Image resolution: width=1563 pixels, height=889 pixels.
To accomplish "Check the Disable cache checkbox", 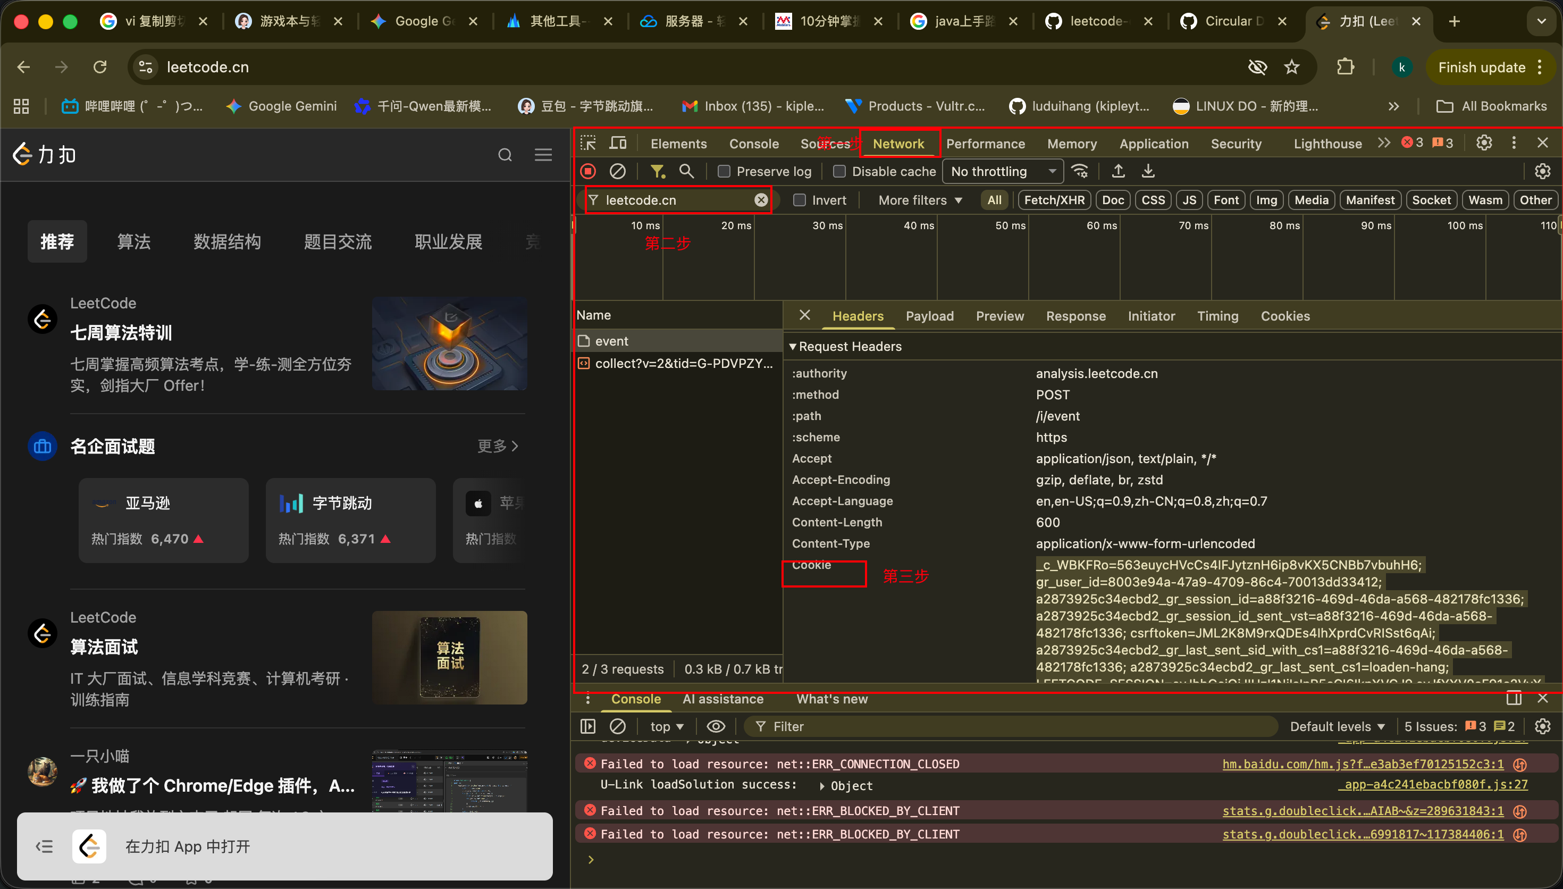I will pos(839,172).
